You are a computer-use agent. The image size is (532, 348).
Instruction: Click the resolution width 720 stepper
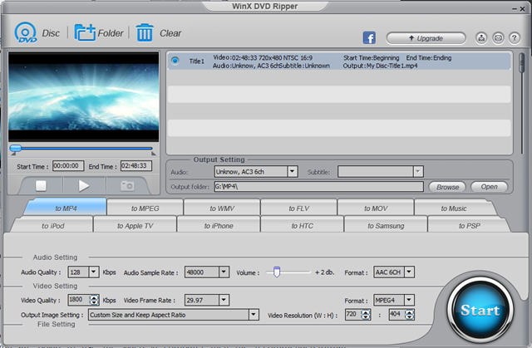pos(366,315)
